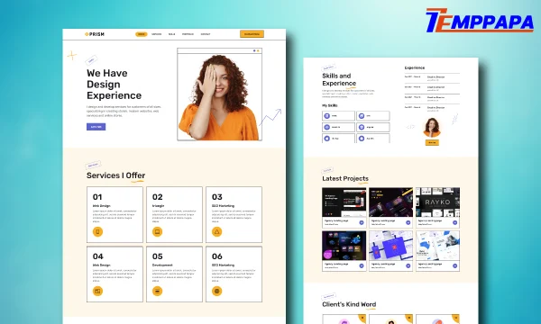This screenshot has height=324, width=541.
Task: Click the globe icon in service card 06
Action: tap(216, 291)
